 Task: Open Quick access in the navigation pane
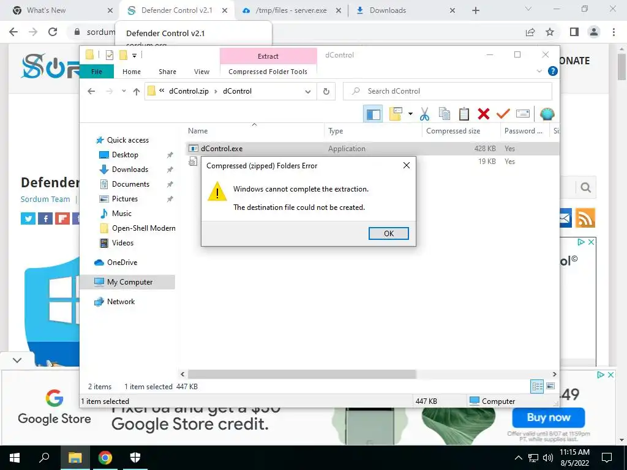click(x=127, y=140)
